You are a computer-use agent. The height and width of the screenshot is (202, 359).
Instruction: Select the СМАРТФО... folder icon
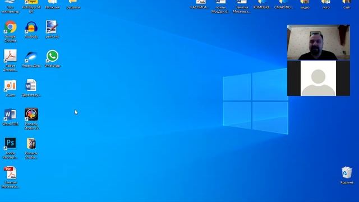283,4
